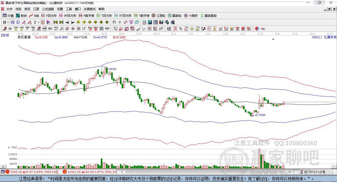Expand the candlestick style dropdown arrow

coord(39,22)
